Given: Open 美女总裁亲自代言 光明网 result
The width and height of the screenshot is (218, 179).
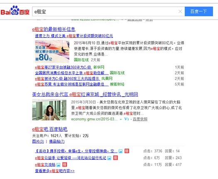Looking at the screenshot, I should coord(85,94).
